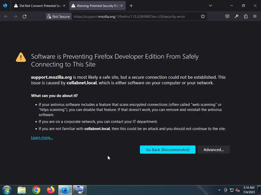Switch to 'Did Not Connect' tab
The image size is (261, 195).
[40, 6]
